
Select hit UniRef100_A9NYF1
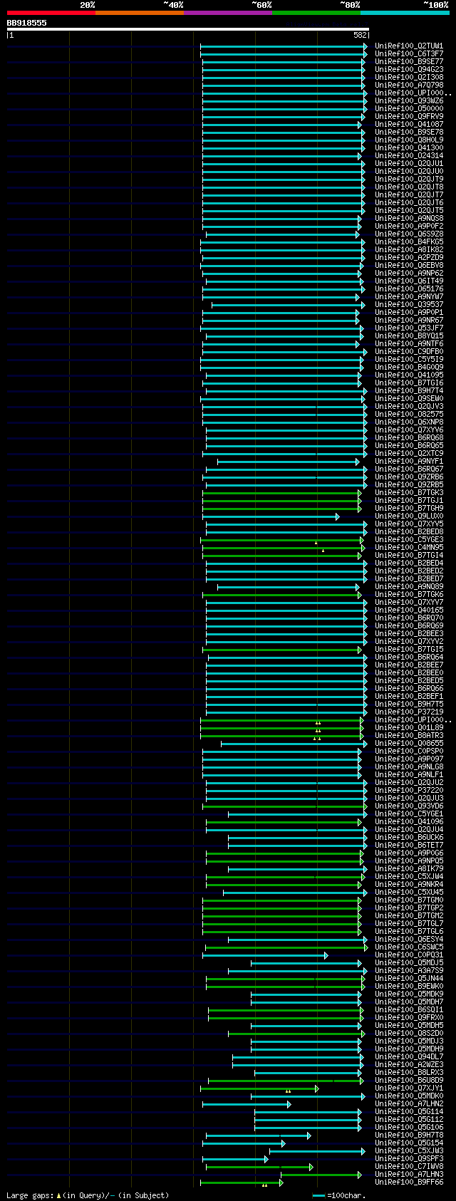point(409,461)
